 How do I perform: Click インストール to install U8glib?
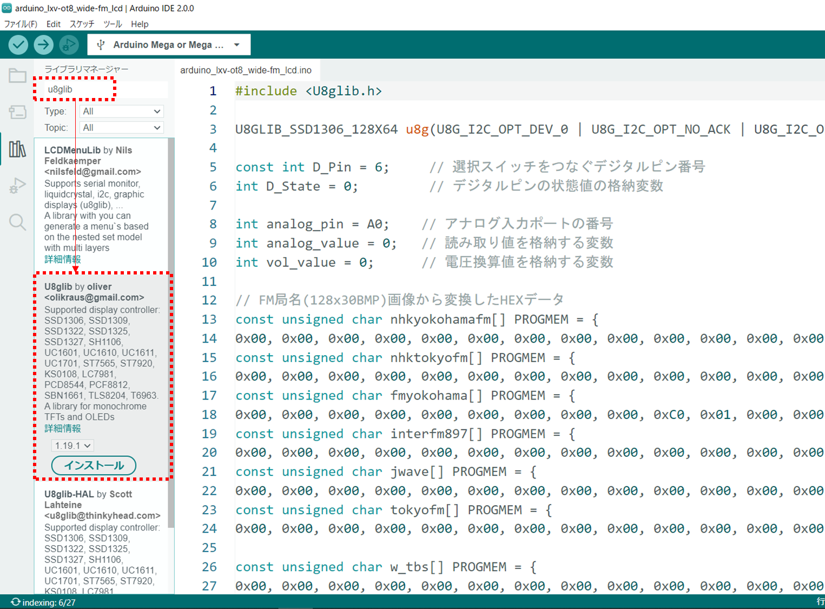[93, 465]
